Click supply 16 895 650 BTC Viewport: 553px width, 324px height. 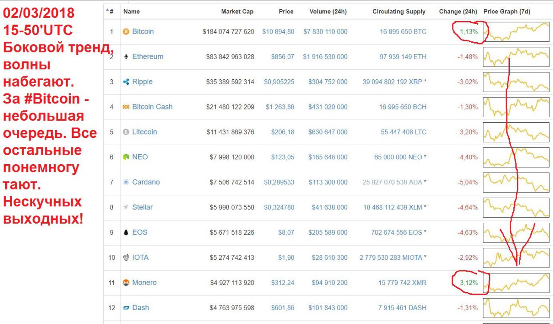click(403, 32)
